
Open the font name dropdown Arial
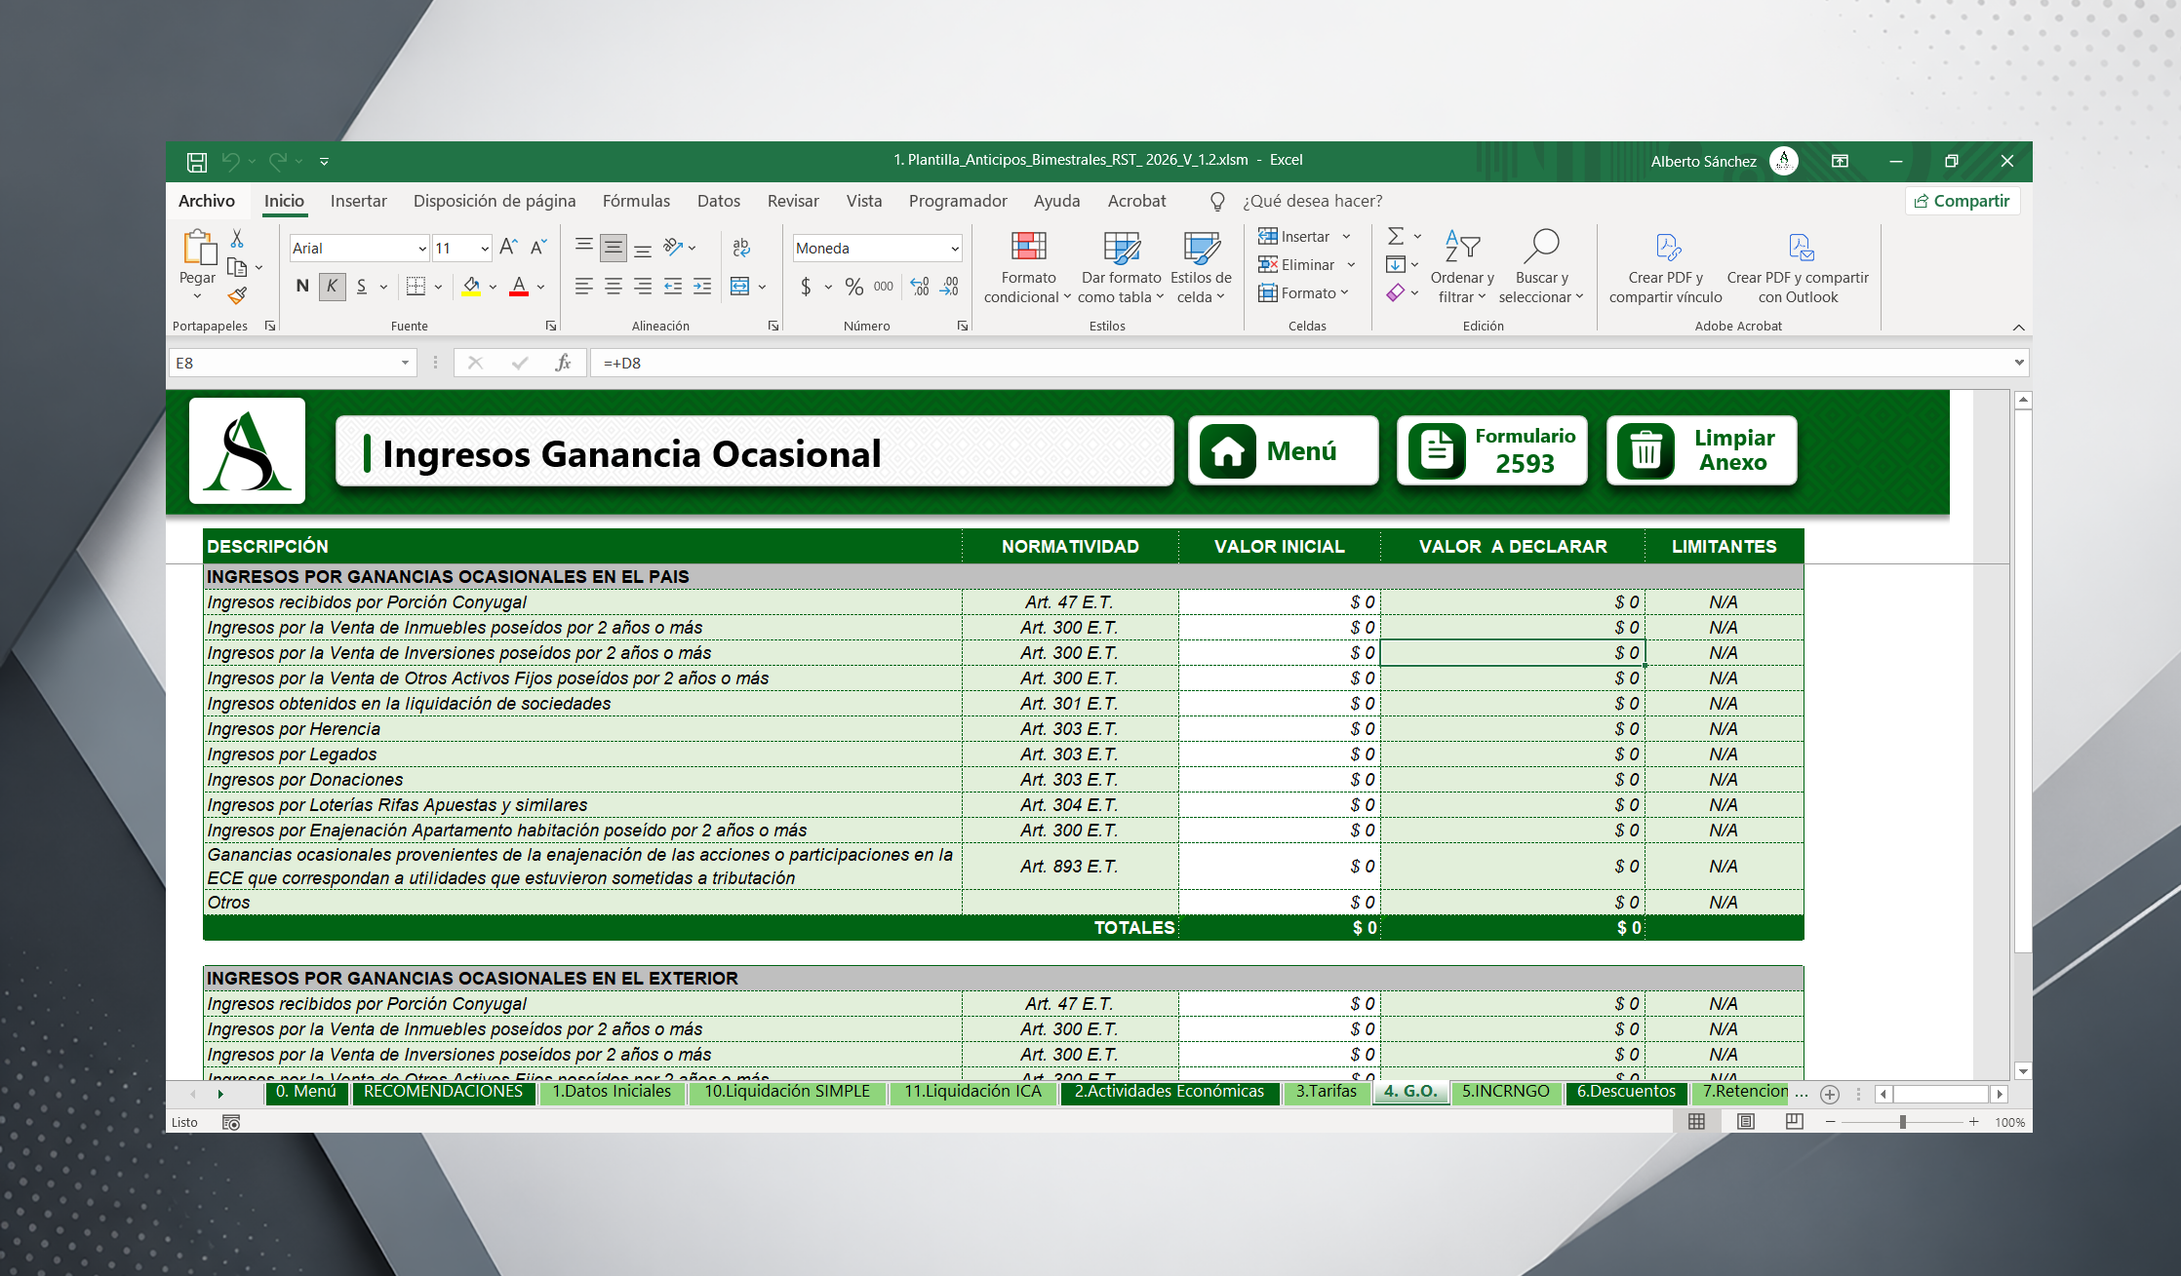click(422, 249)
